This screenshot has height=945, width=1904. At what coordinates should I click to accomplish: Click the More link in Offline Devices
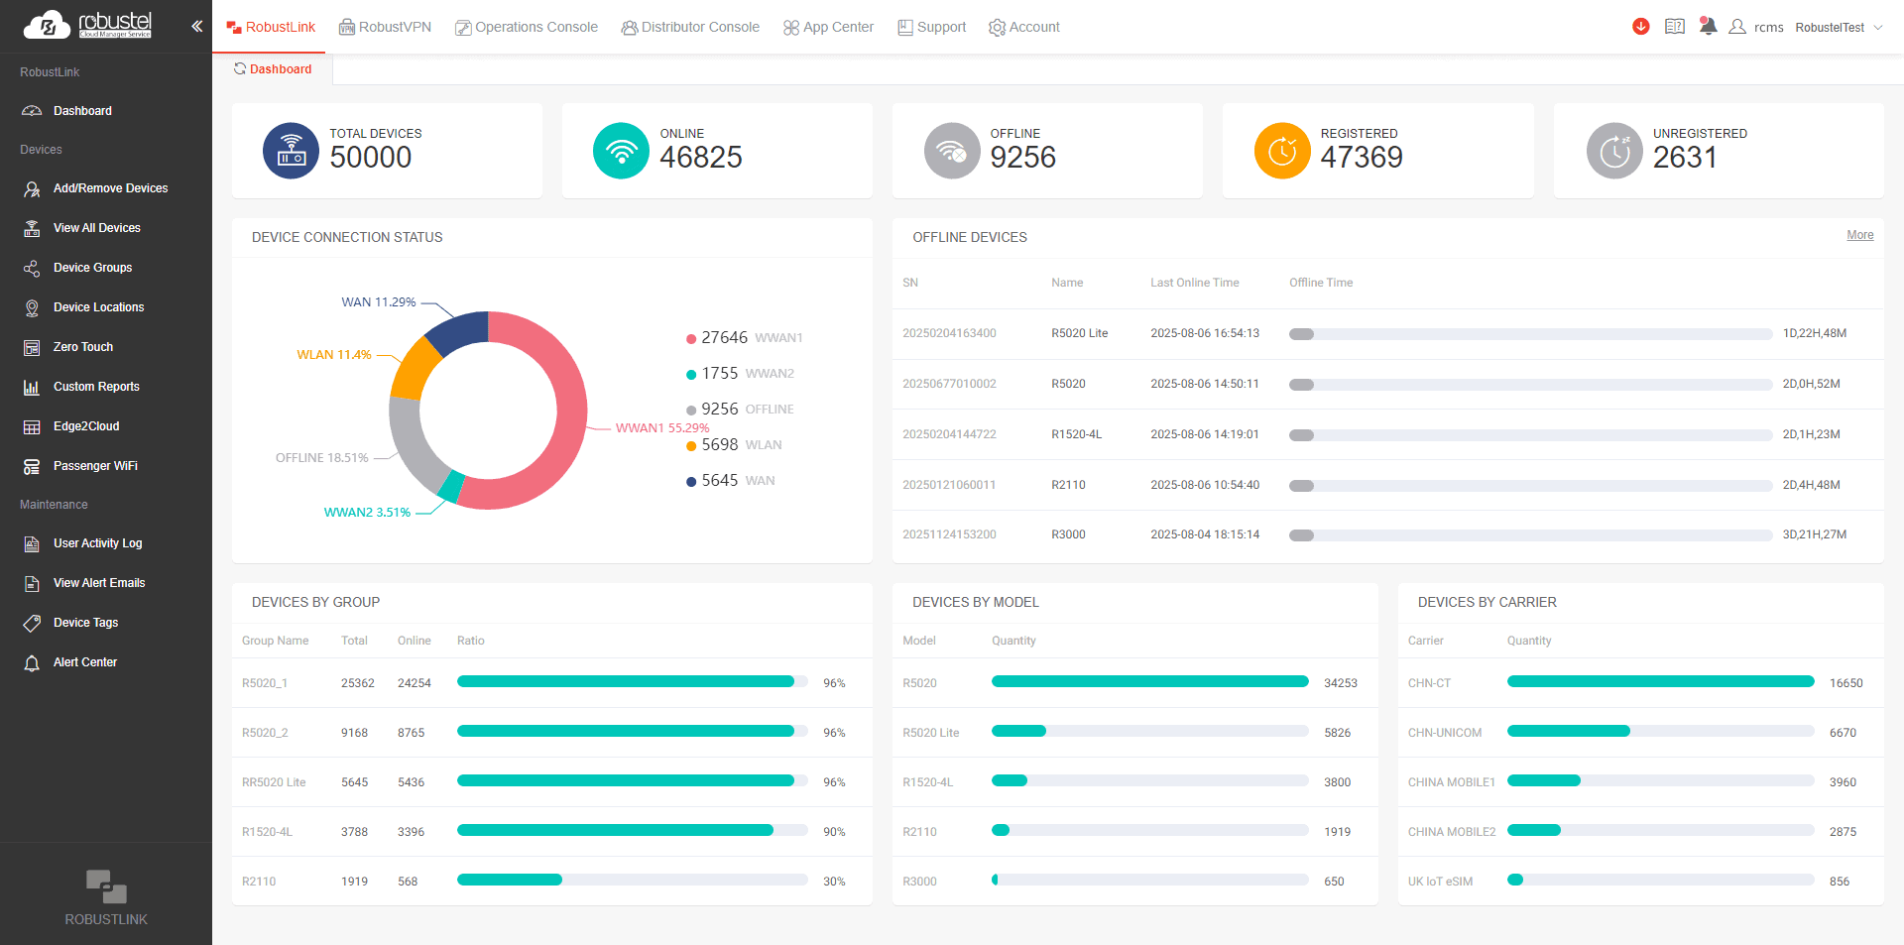(x=1859, y=235)
